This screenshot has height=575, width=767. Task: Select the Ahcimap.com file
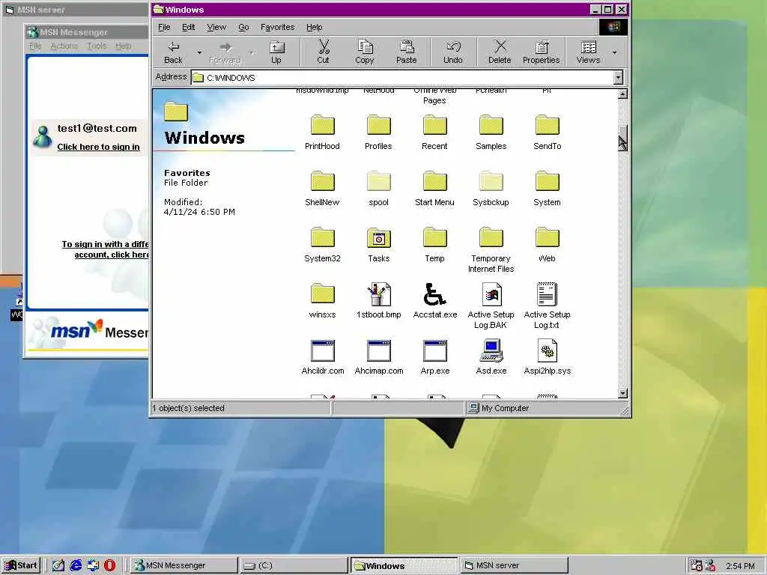pos(378,357)
